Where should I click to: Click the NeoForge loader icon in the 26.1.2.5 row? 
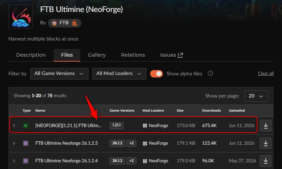coord(145,143)
